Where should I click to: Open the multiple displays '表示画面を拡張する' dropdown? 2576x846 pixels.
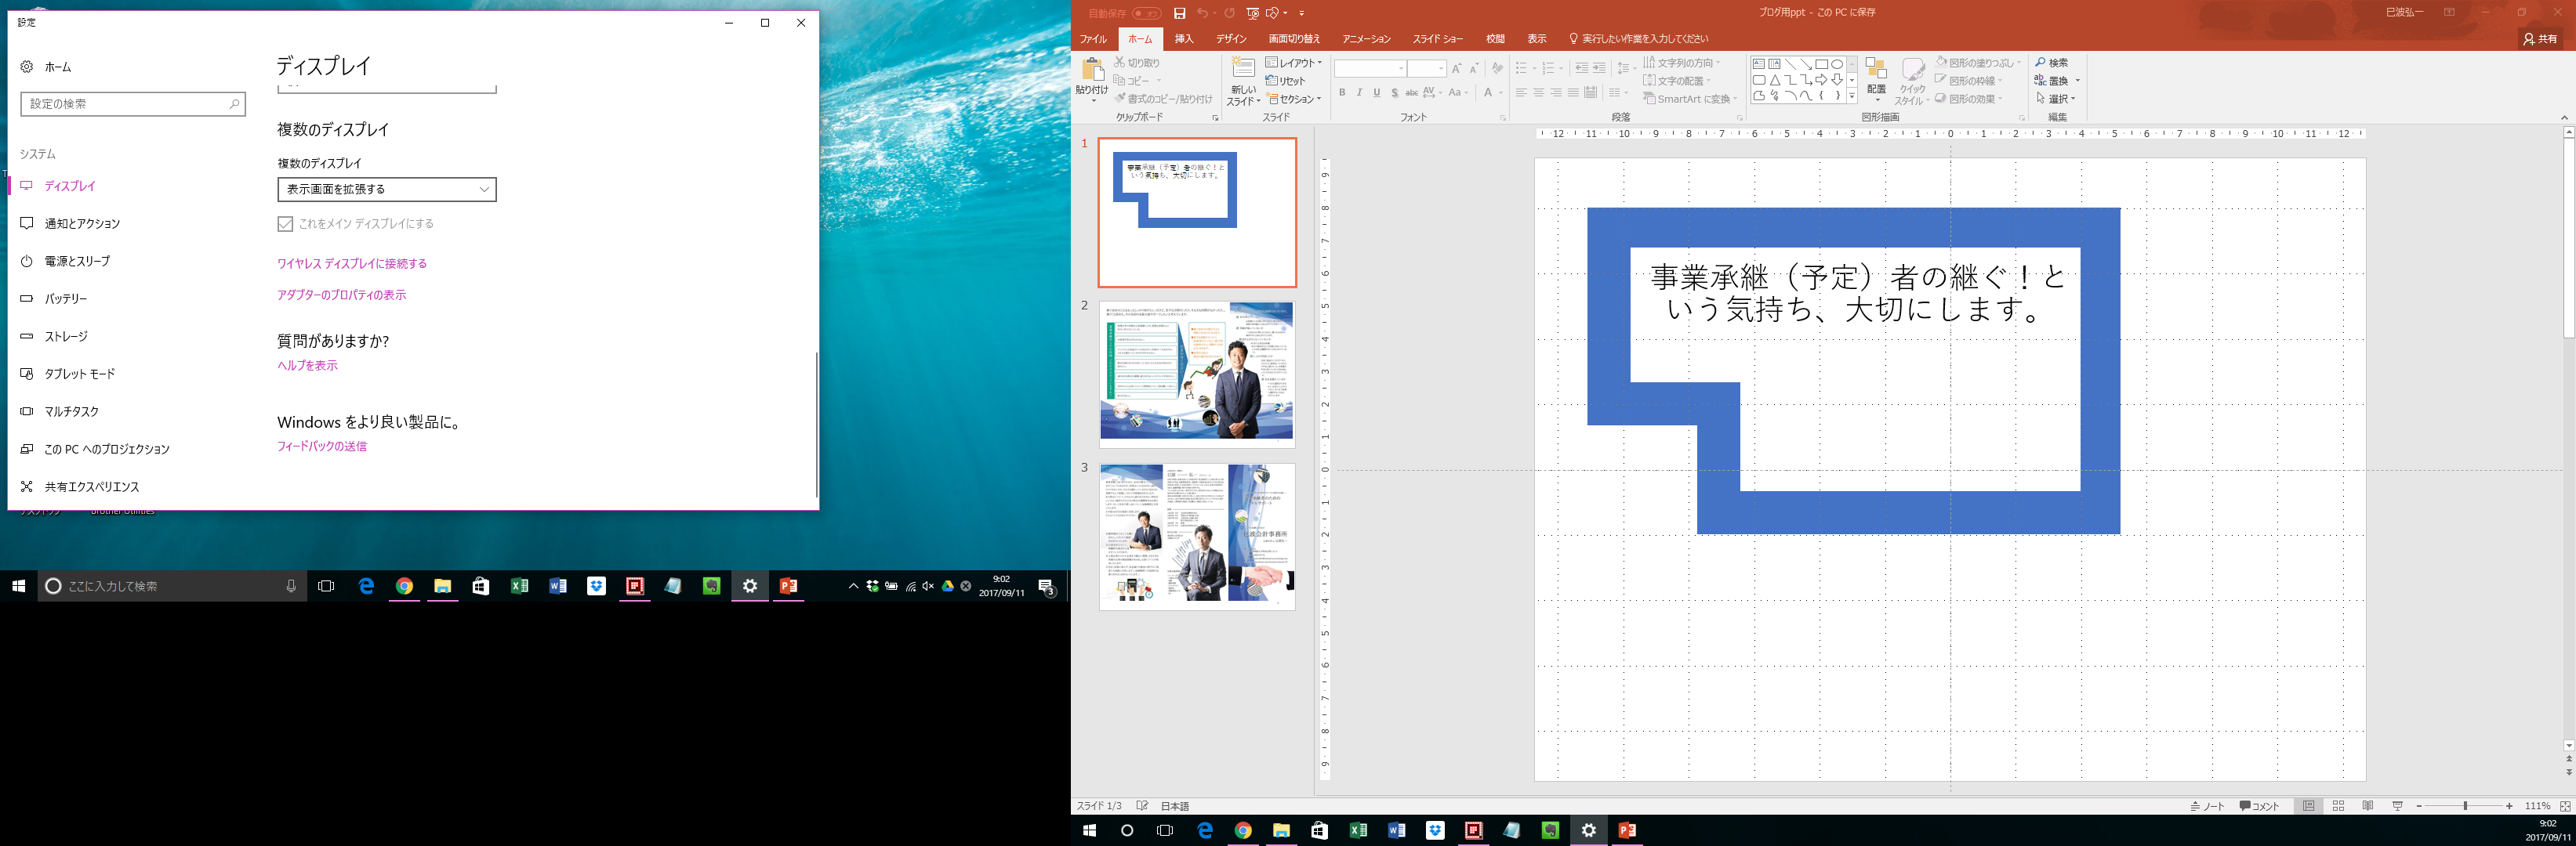tap(386, 189)
